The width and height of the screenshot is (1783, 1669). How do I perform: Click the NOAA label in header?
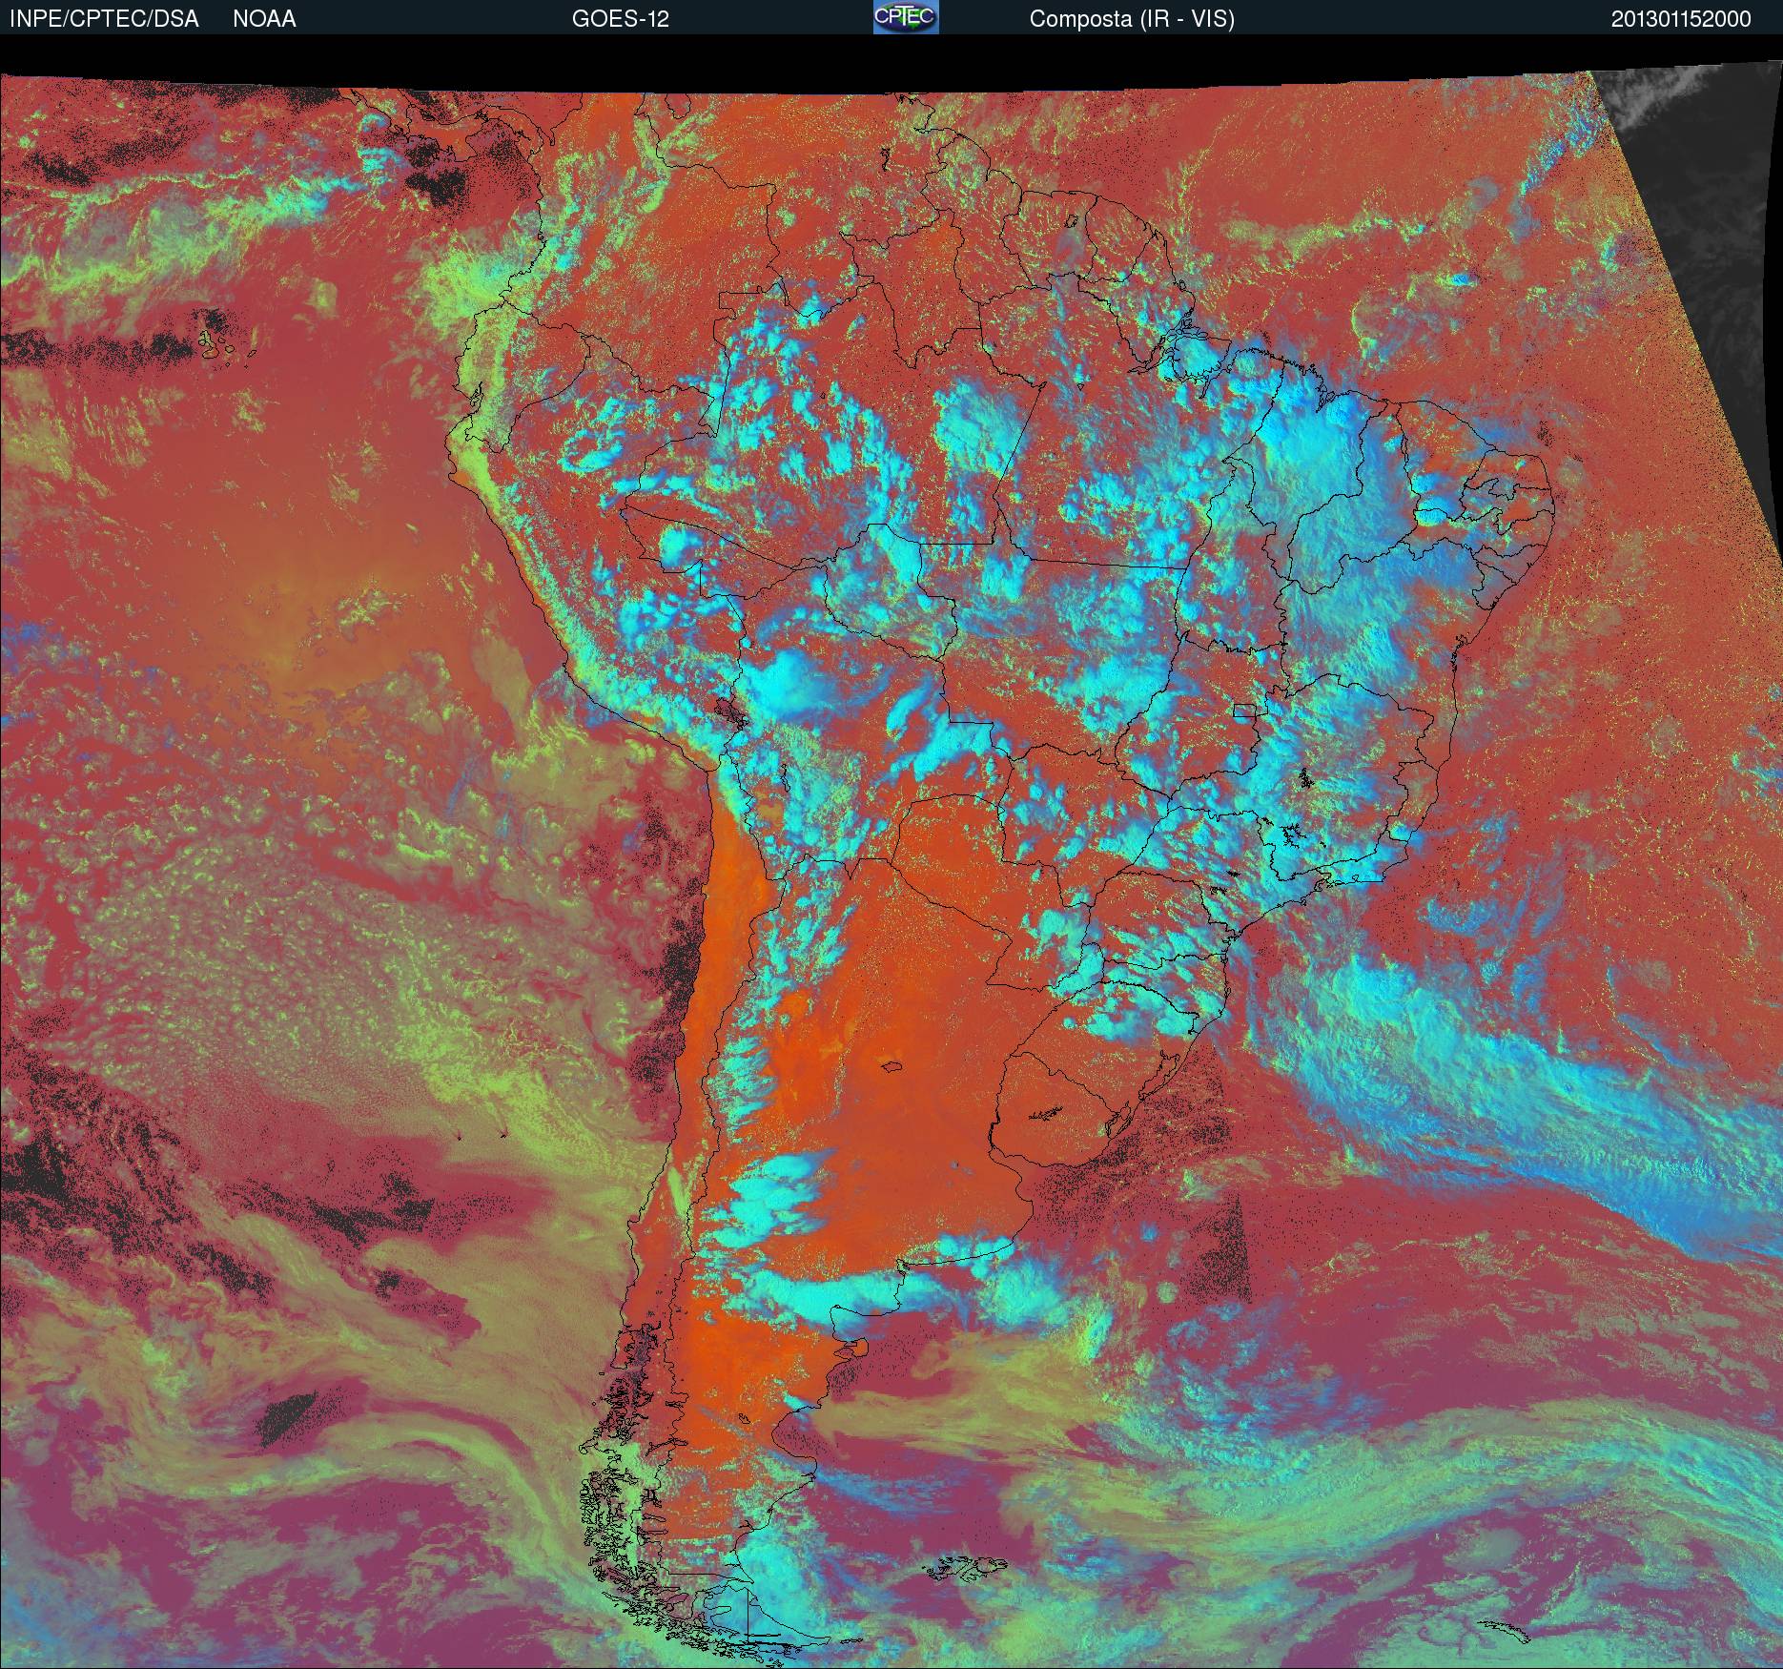tap(264, 19)
